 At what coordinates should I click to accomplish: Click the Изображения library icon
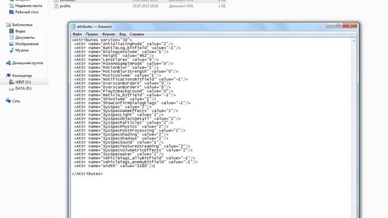pyautogui.click(x=12, y=44)
